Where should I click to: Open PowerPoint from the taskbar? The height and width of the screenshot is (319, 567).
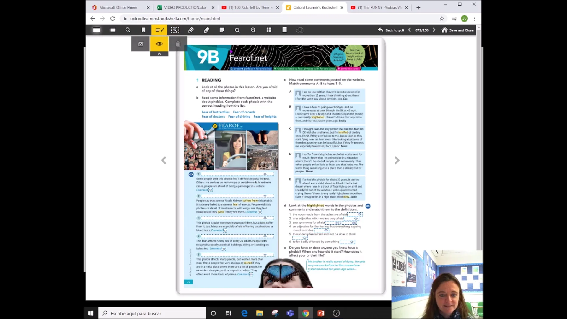(x=321, y=313)
